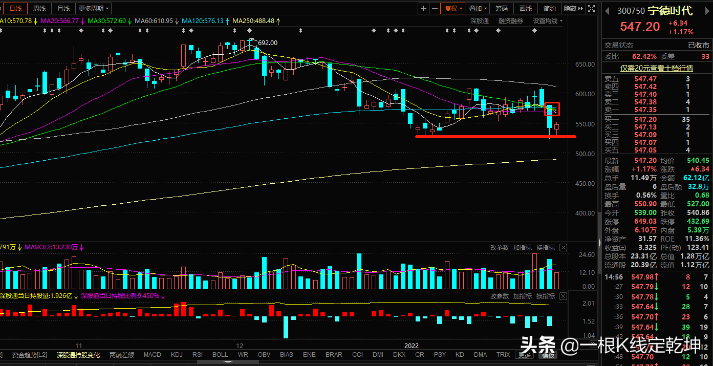Go to previous stock with left arrow
This screenshot has height=366, width=713.
pos(608,10)
